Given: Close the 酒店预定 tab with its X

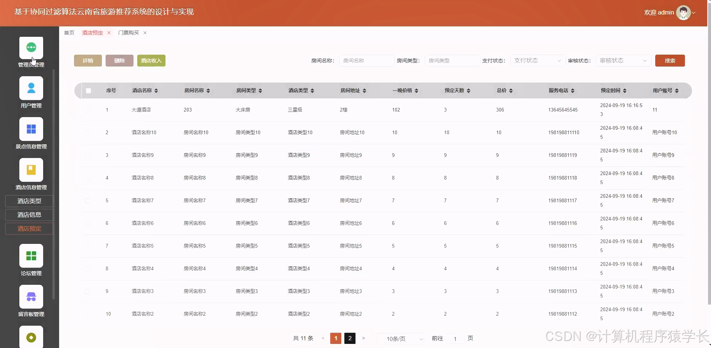Looking at the screenshot, I should pos(109,33).
